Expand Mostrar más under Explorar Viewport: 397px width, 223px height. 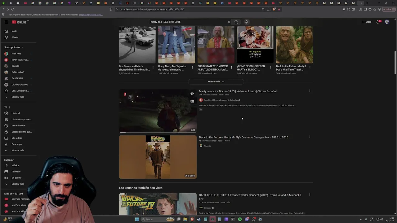click(x=19, y=184)
